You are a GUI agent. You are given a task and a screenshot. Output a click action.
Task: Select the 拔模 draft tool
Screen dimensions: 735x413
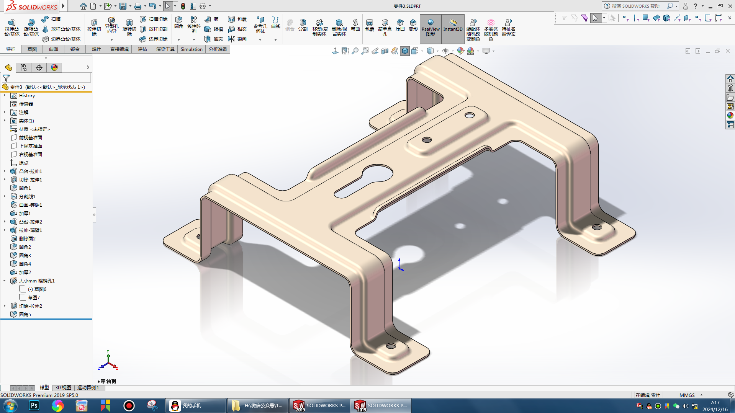tap(213, 29)
